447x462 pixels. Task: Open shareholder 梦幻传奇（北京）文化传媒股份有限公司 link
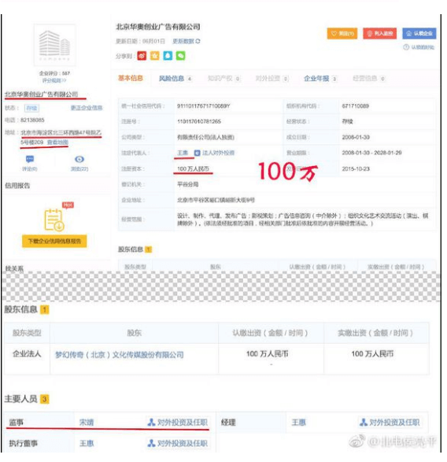tap(120, 354)
